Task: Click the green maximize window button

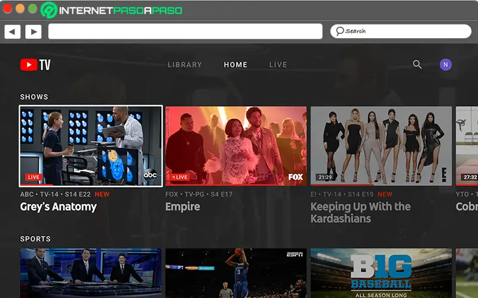Action: 33,8
